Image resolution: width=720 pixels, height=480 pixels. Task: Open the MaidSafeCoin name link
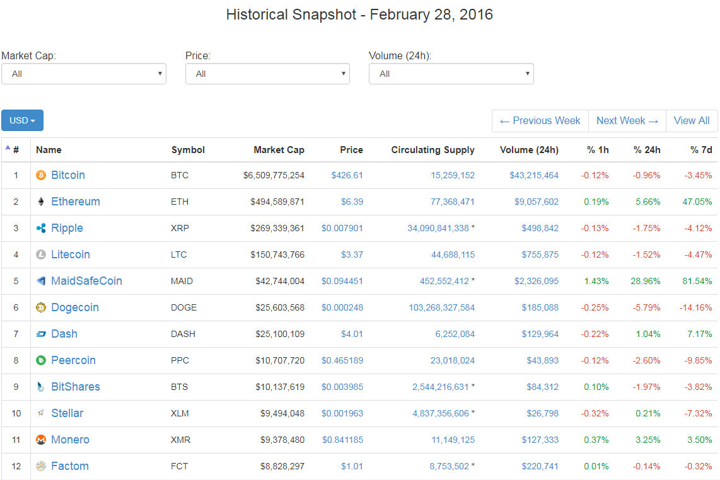point(86,282)
